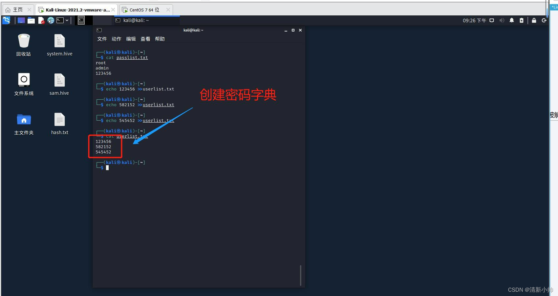Image resolution: width=558 pixels, height=296 pixels.
Task: View notifications via the bell icon
Action: pyautogui.click(x=512, y=20)
